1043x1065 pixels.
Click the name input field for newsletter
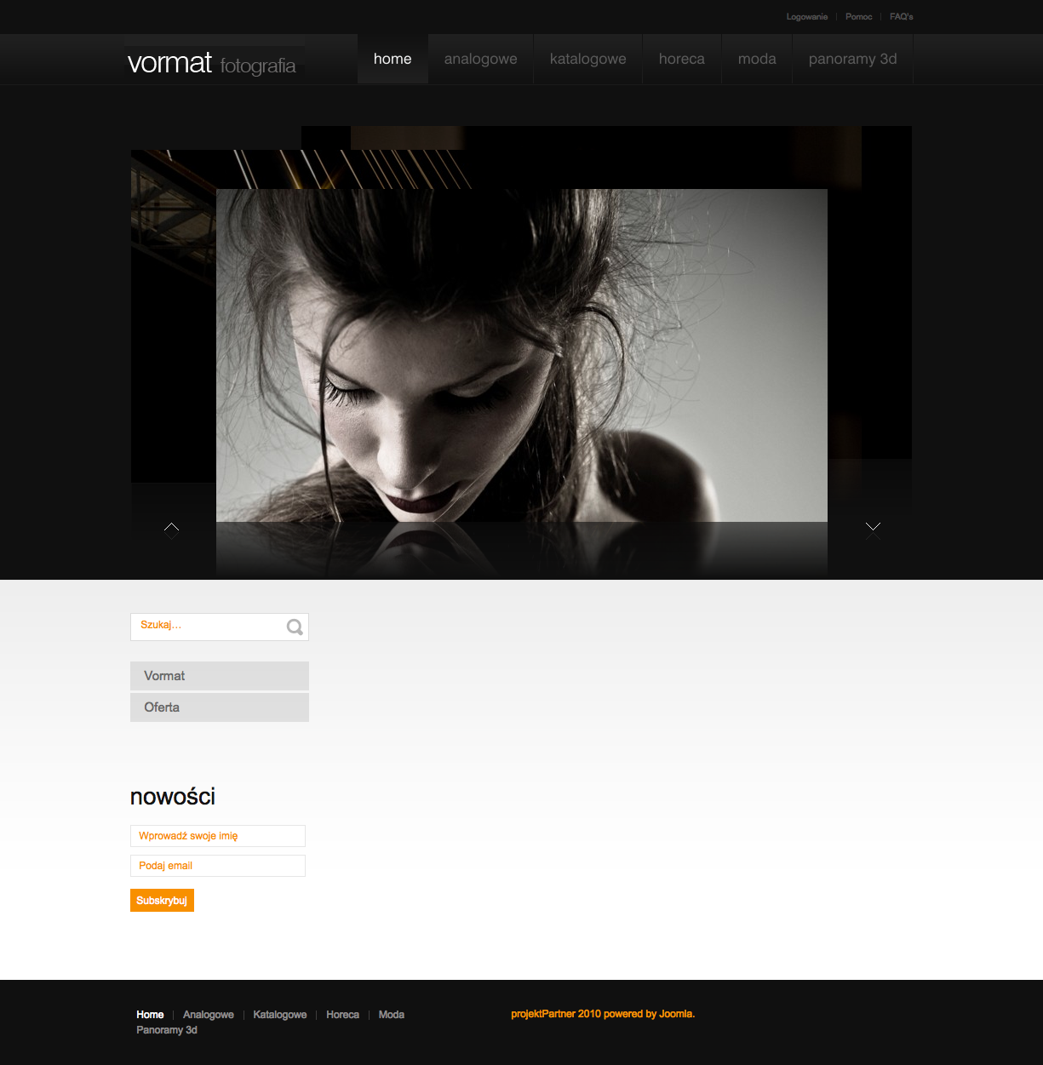point(217,836)
